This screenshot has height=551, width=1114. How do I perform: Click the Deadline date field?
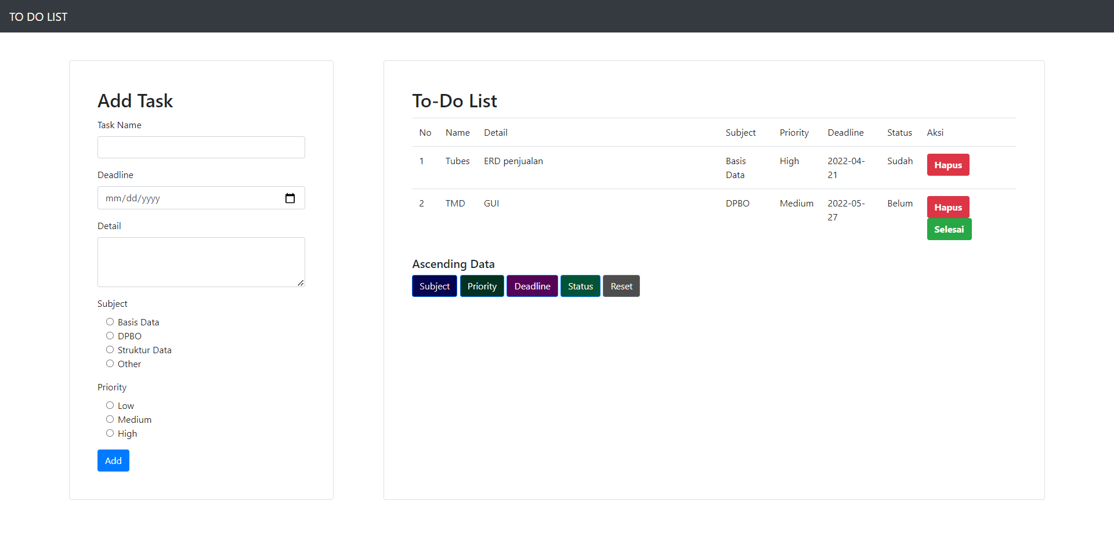coord(201,198)
